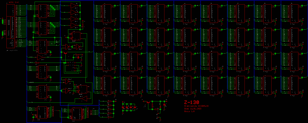The width and height of the screenshot is (308, 123).
Task: Select the large connector block on the far left
Action: 10,27
